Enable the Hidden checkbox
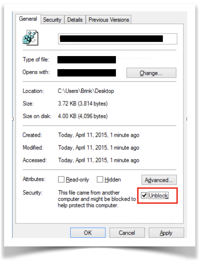Viewport: 203px width, 263px height. pos(100,179)
